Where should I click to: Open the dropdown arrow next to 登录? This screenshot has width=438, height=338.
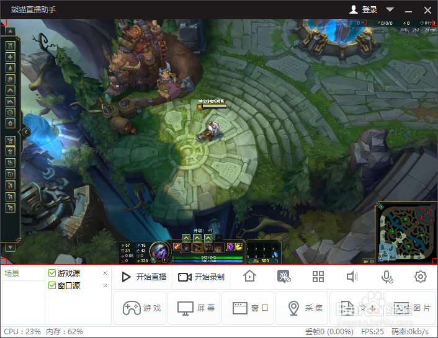(x=390, y=10)
